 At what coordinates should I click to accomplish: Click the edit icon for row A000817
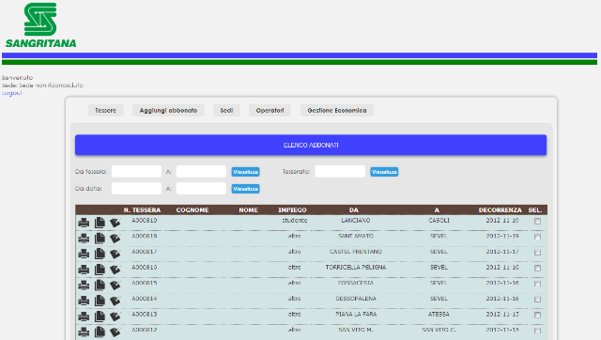coord(115,254)
